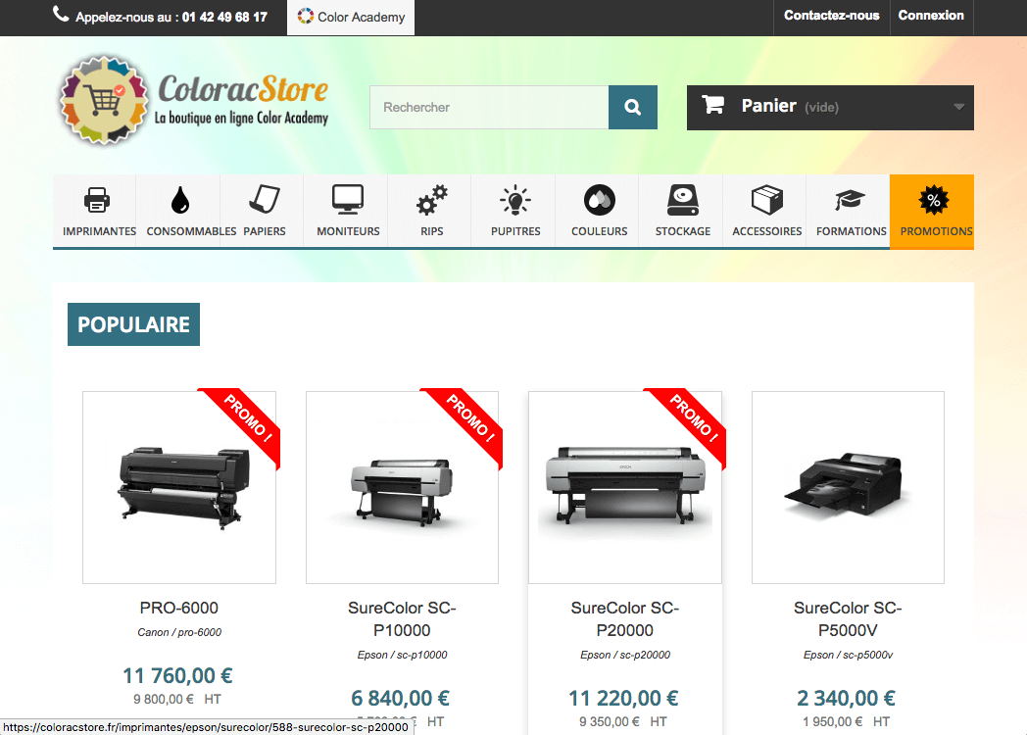Open the PRO-6000 product title
The width and height of the screenshot is (1027, 735).
178,608
